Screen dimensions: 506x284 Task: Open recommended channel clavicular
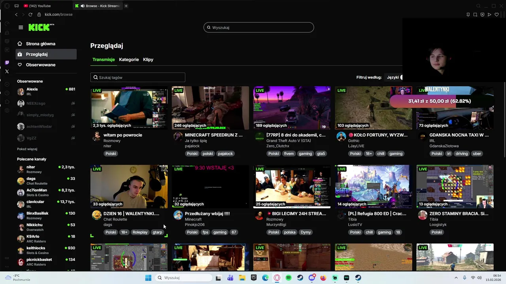(46, 204)
